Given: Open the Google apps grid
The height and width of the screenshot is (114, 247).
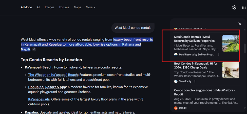Looking at the screenshot, I should click(x=244, y=7).
